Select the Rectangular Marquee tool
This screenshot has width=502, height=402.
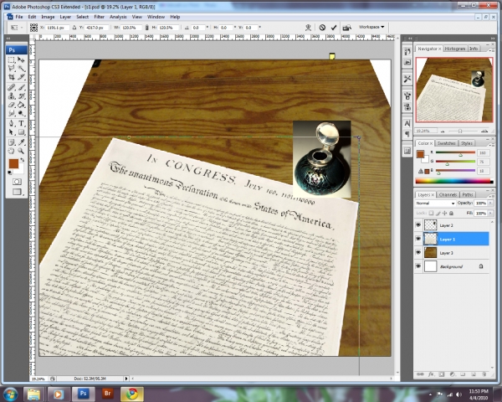12,59
